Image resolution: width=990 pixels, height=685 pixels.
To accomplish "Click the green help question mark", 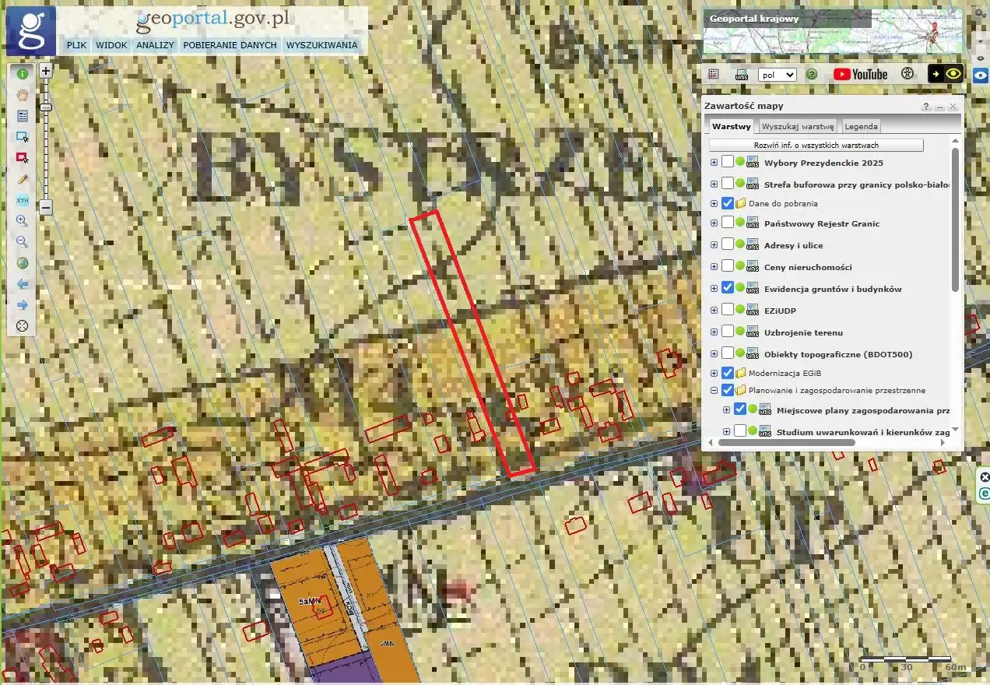I will point(812,75).
